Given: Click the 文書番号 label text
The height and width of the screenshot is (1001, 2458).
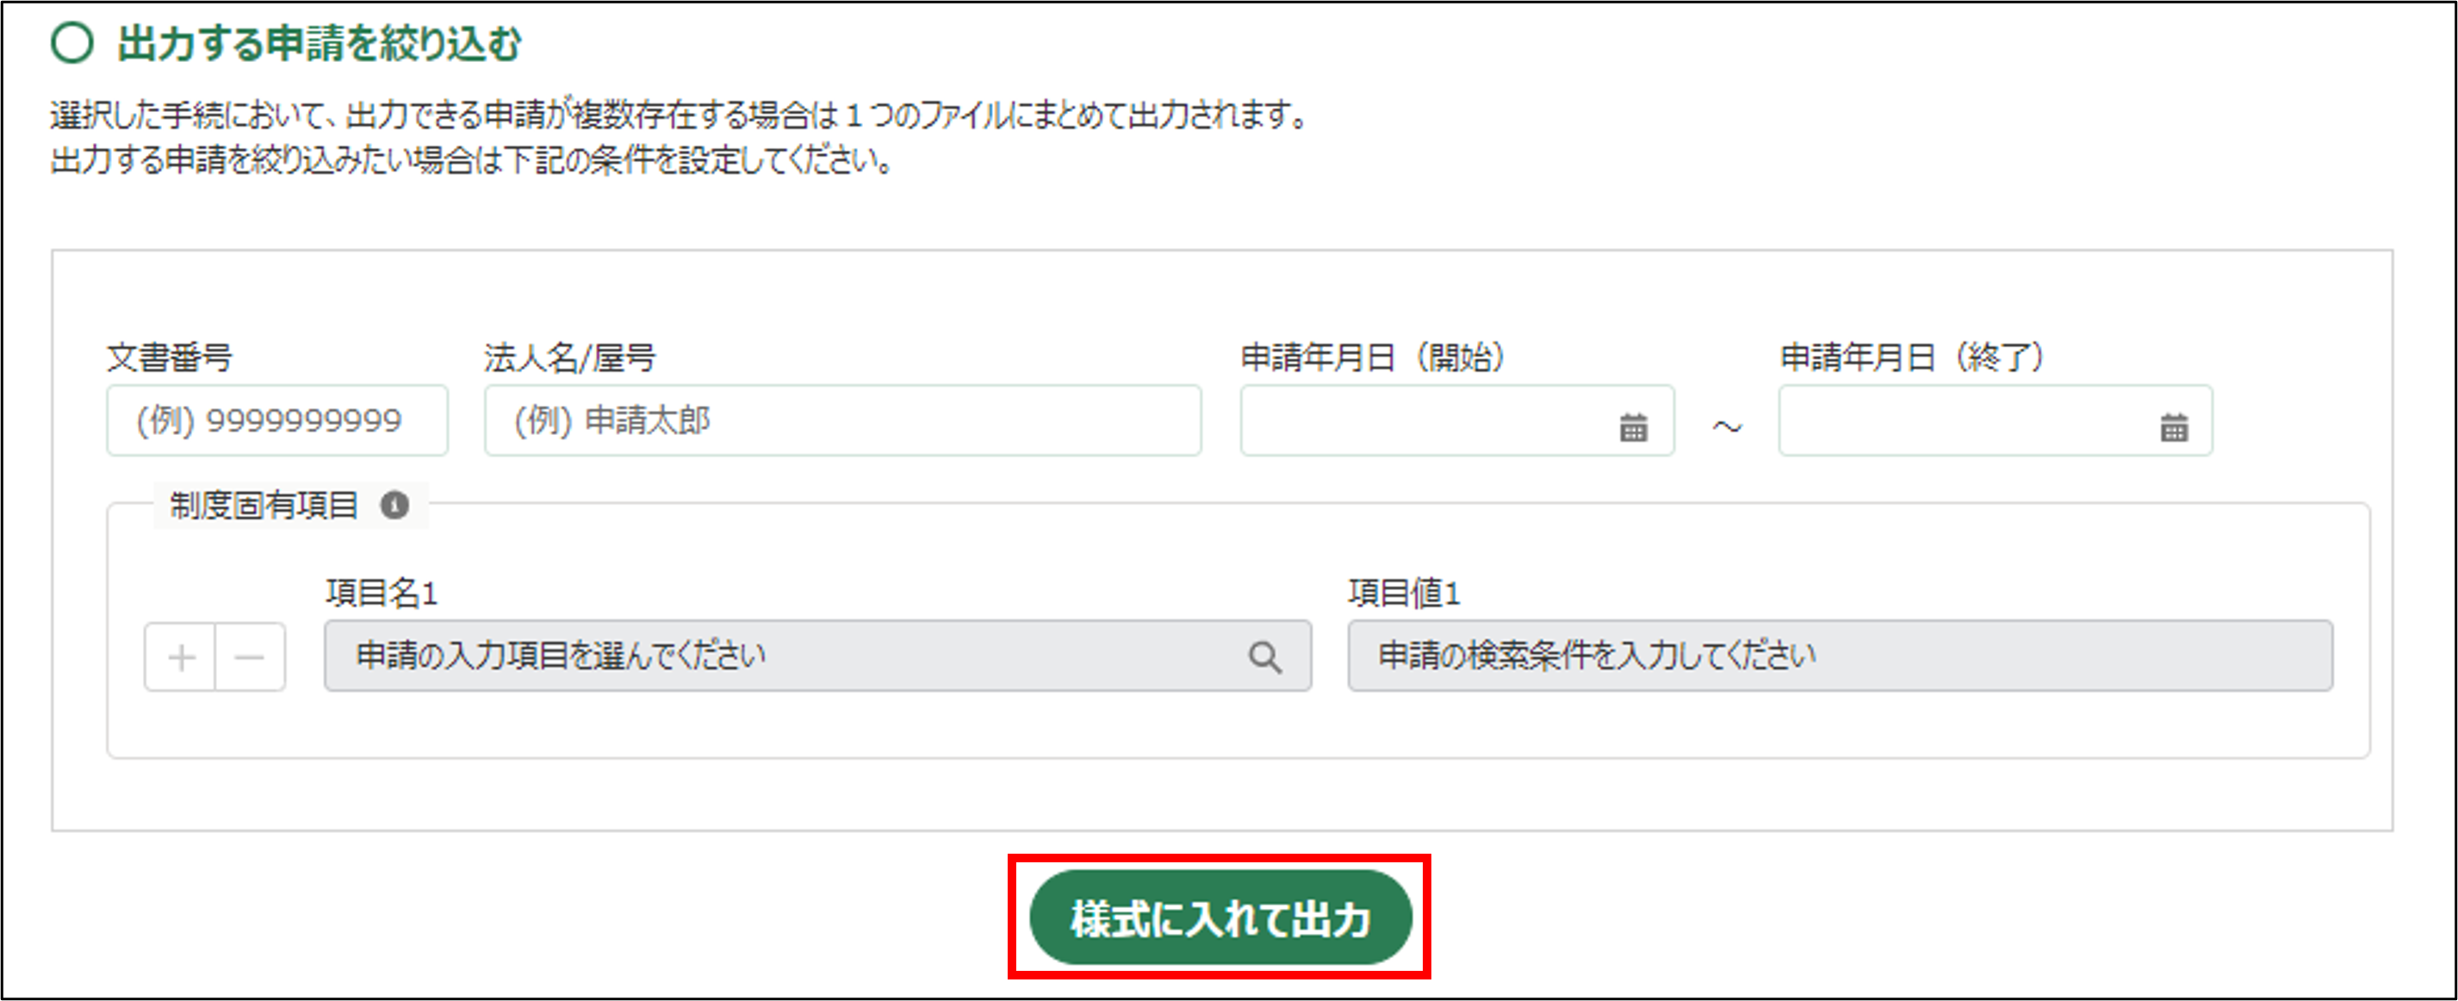Looking at the screenshot, I should 169,357.
